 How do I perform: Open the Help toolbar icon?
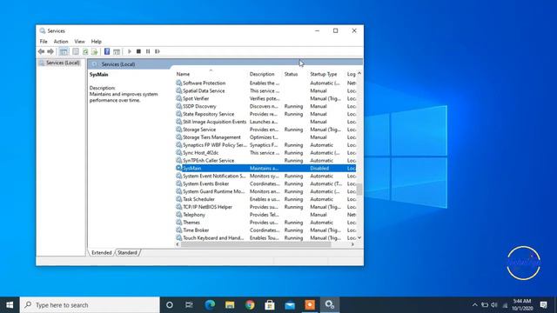107,51
